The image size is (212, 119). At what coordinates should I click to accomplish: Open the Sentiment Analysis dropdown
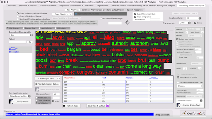189,100
